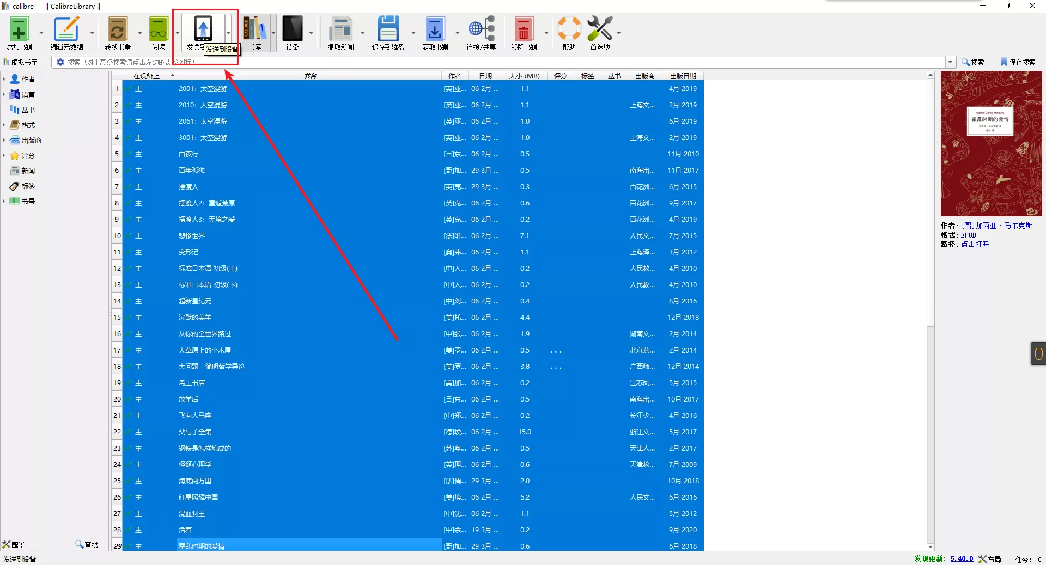Sort by the 书名 column header
Image resolution: width=1046 pixels, height=565 pixels.
click(x=310, y=76)
